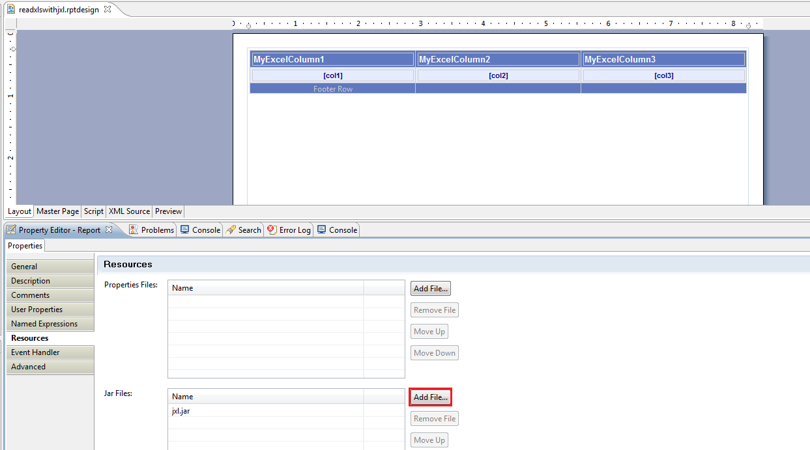The width and height of the screenshot is (810, 450).
Task: Open the Error Log tab
Action: click(x=289, y=230)
